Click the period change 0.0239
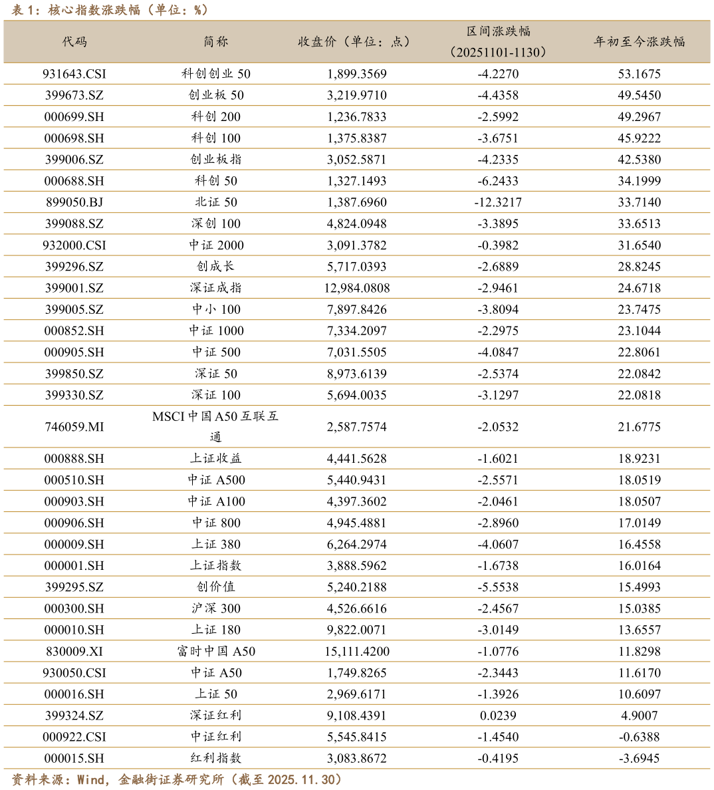 click(498, 716)
